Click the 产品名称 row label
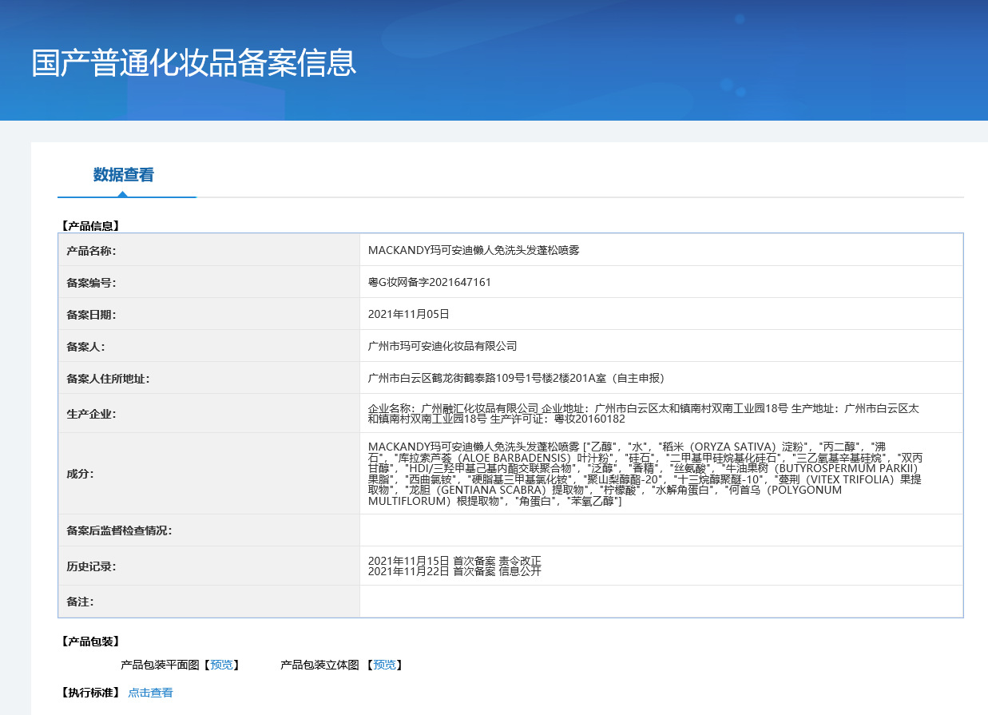The height and width of the screenshot is (715, 988). pos(91,251)
